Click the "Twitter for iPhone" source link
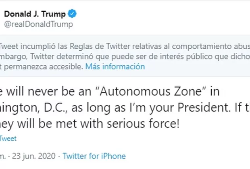 (x=94, y=156)
